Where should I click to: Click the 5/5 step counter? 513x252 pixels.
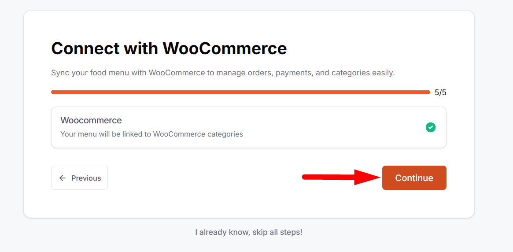pyautogui.click(x=440, y=93)
